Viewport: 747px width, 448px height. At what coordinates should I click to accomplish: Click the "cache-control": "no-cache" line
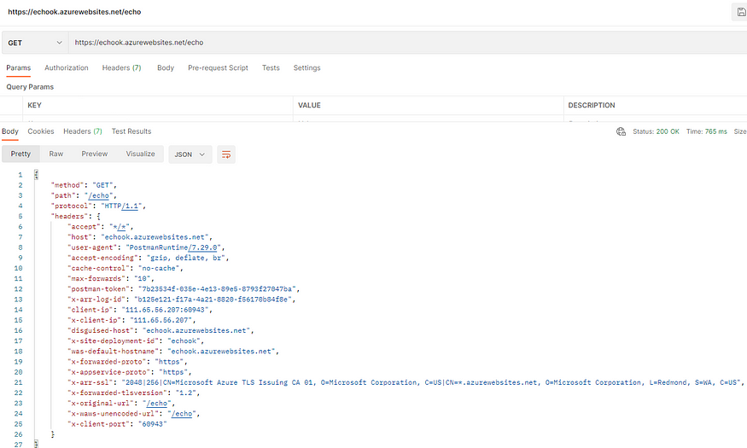click(x=125, y=269)
